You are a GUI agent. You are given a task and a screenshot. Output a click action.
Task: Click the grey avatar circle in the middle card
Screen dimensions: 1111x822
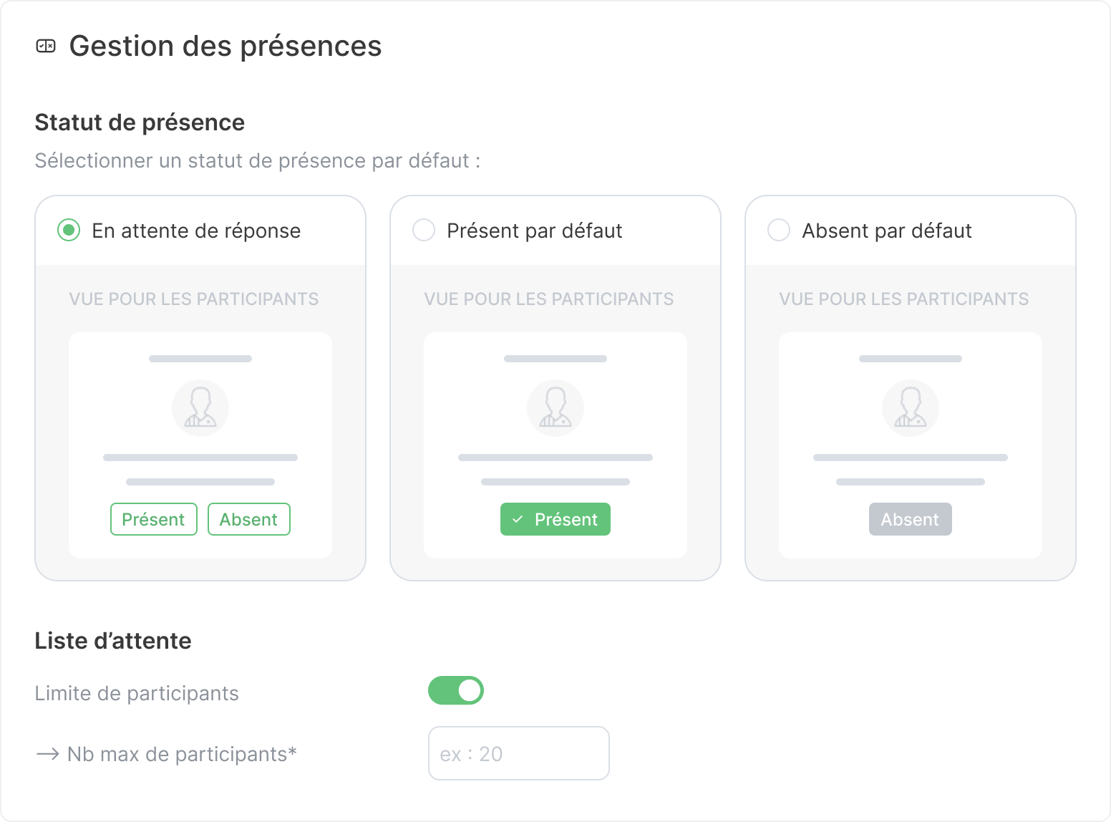[555, 407]
